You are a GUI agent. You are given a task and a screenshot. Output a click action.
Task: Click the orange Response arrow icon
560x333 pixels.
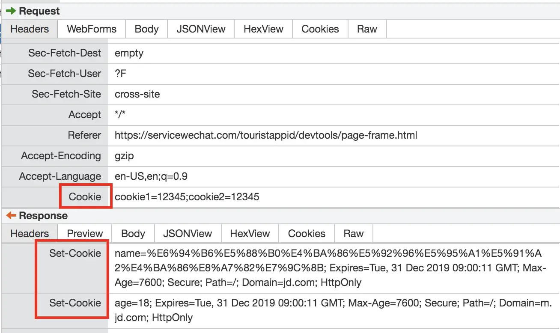click(11, 216)
